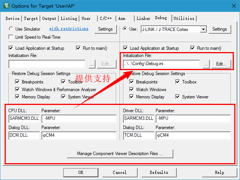Toggle simulator Run to main() checkbox
240x180 pixels.
tap(78, 48)
